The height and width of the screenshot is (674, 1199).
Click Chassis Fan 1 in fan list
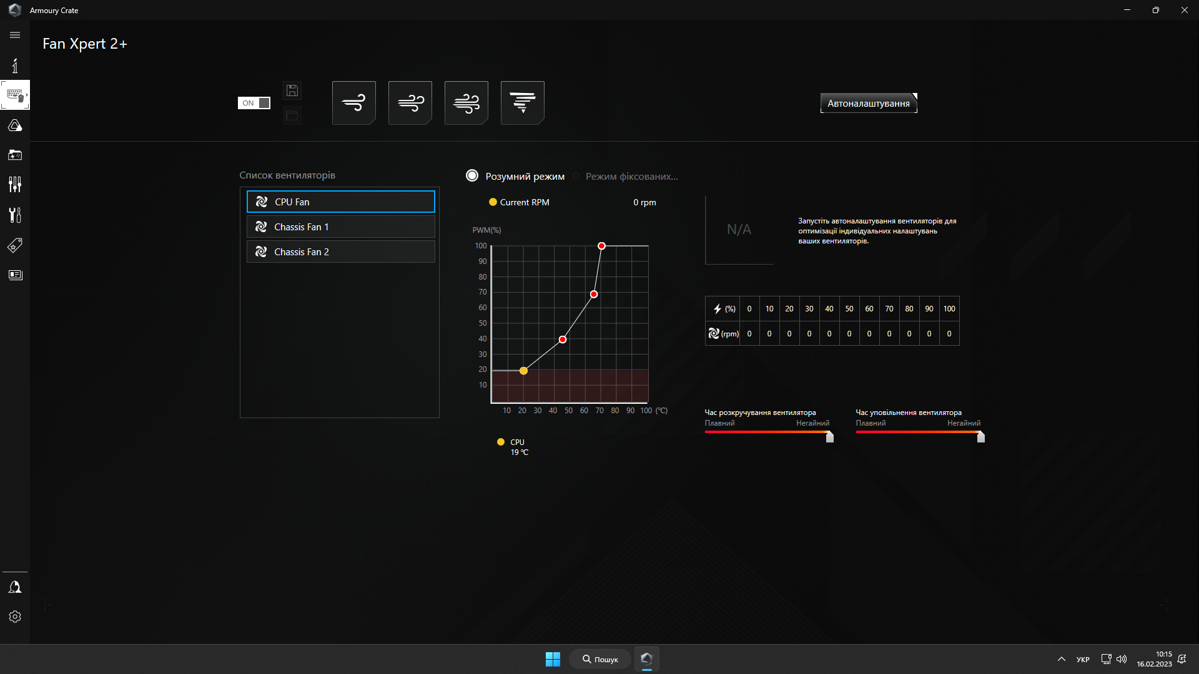[340, 227]
